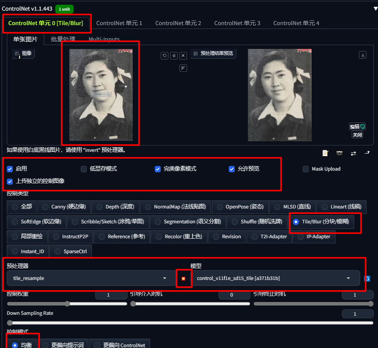378x348 pixels.
Task: Open the 单张图片 single image tab
Action: (26, 39)
